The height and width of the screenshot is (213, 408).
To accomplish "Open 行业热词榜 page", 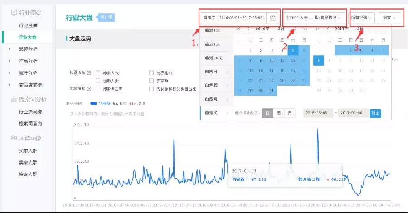I will (x=30, y=112).
